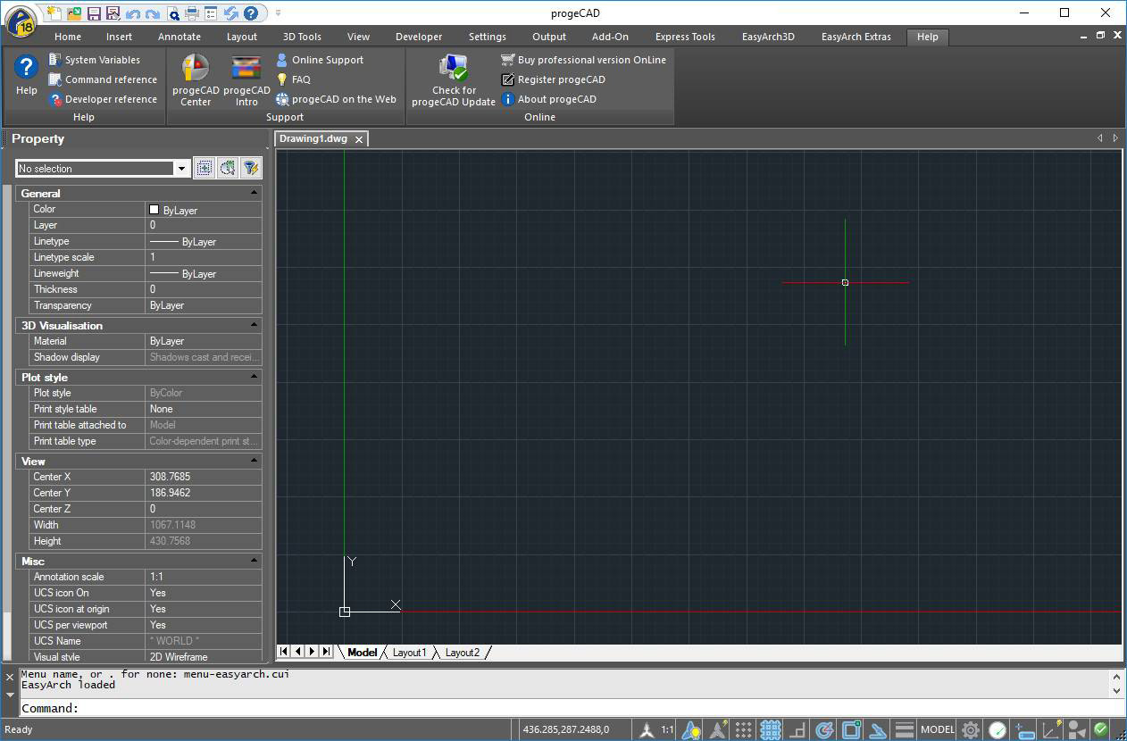Close the Drawing1.dwg tab
This screenshot has width=1127, height=741.
point(359,139)
